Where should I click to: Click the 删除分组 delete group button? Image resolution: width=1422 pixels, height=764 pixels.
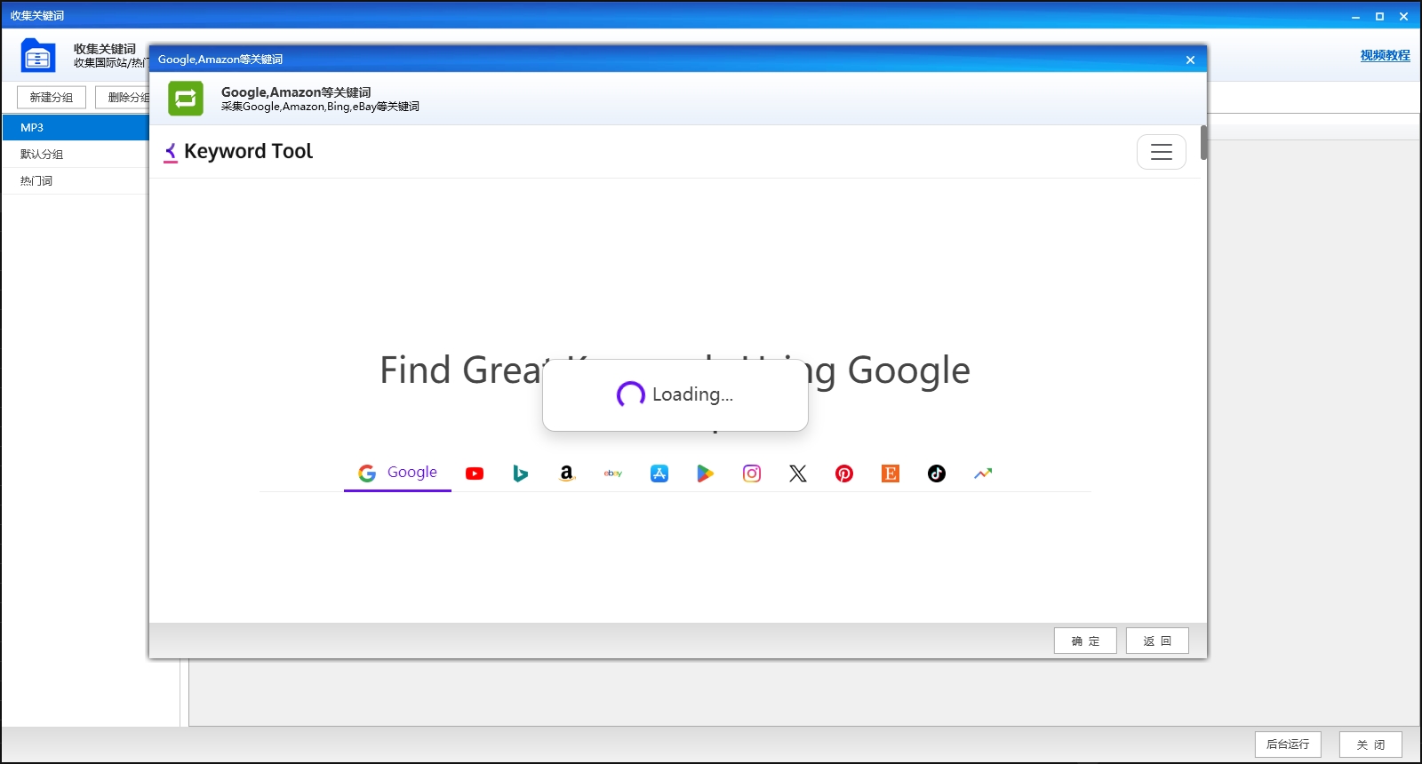(123, 97)
